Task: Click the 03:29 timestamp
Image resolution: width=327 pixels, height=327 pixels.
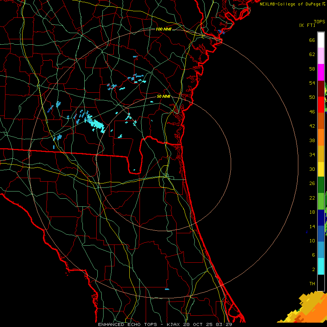Action: coord(224,324)
